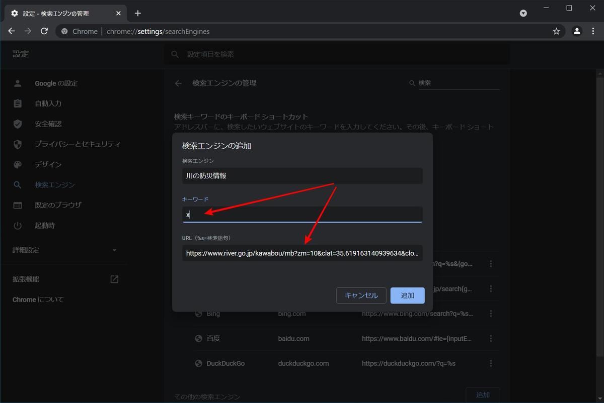Click the URL input field
This screenshot has height=403, width=604.
click(302, 253)
